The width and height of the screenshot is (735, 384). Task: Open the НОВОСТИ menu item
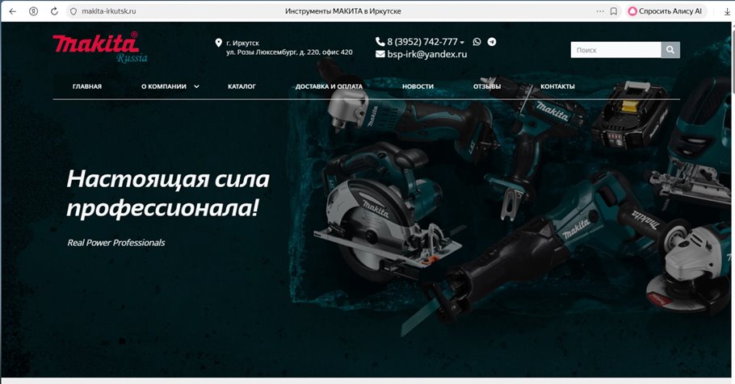point(418,86)
